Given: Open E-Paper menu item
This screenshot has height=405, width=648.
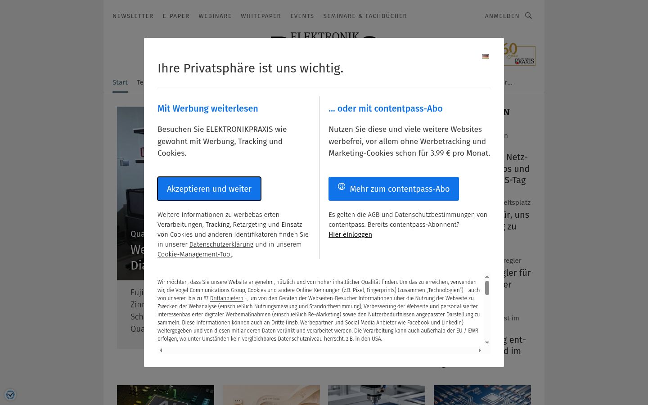Looking at the screenshot, I should 176,16.
